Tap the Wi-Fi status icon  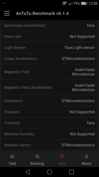pyautogui.click(x=64, y=3)
